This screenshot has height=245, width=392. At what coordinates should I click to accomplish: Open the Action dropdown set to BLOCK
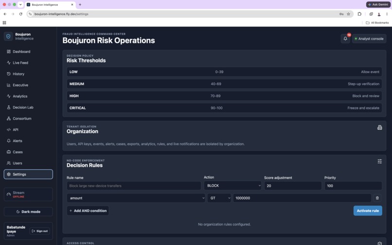coord(232,186)
